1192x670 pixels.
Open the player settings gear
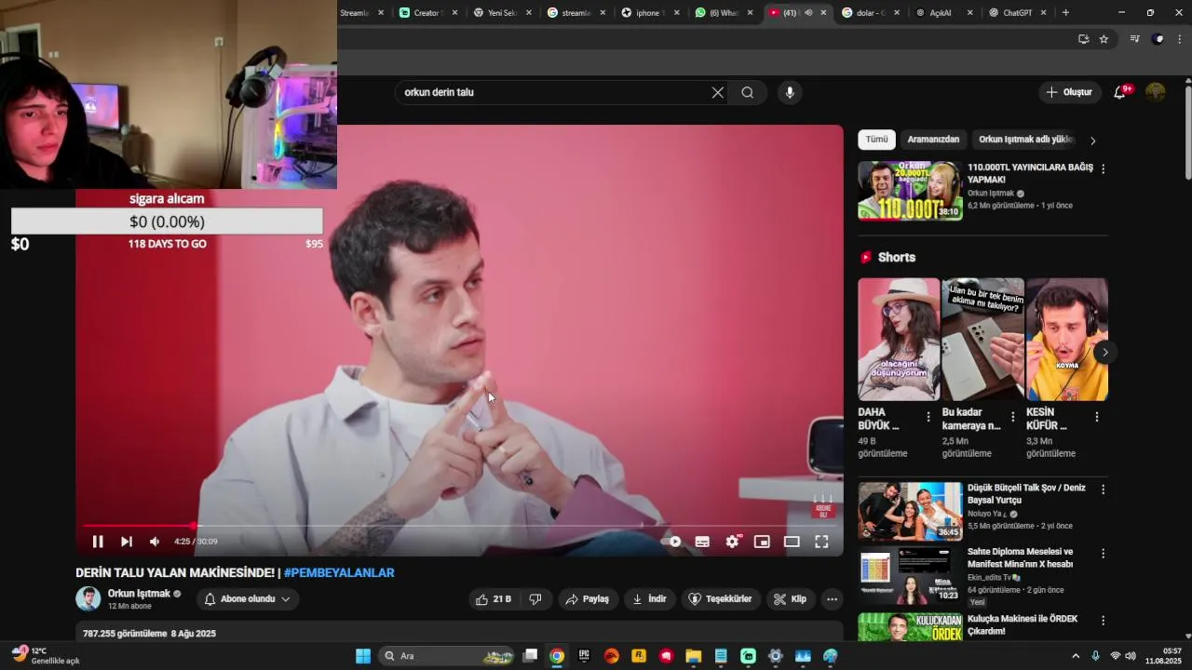(x=733, y=542)
